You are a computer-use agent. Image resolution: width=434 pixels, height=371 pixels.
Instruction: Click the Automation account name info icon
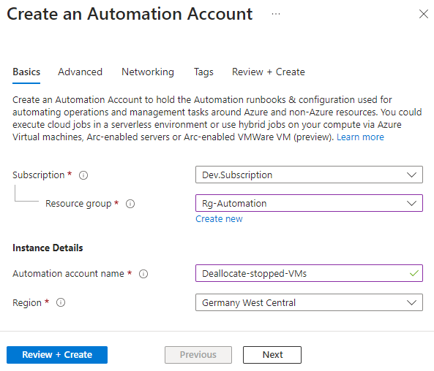[143, 274]
